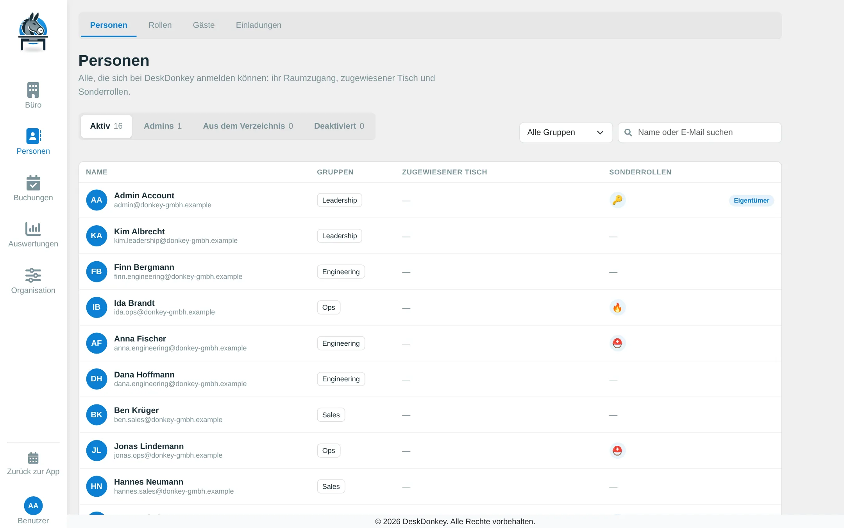
Task: Click the helmet role icon for Anna Fischer
Action: click(617, 343)
